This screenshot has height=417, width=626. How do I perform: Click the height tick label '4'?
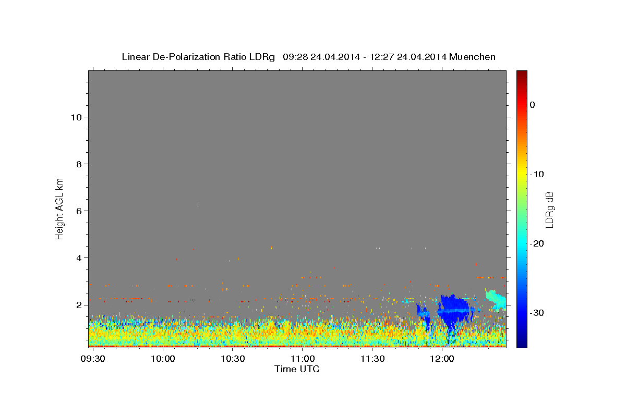pos(78,257)
